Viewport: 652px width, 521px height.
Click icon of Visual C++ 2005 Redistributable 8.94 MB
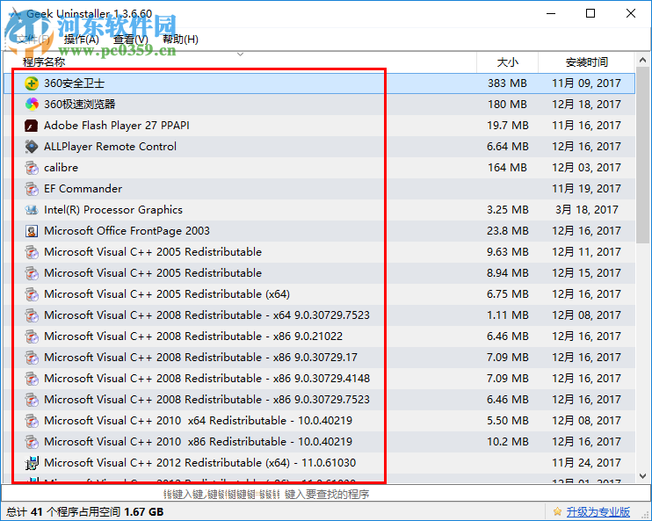pos(32,273)
